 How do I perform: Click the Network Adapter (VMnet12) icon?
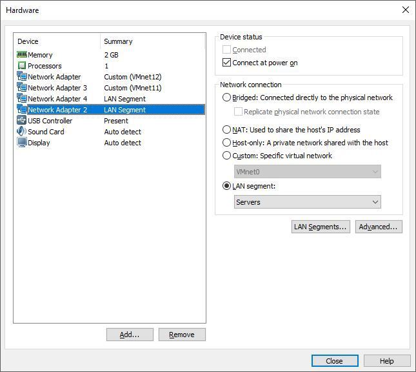coord(22,76)
